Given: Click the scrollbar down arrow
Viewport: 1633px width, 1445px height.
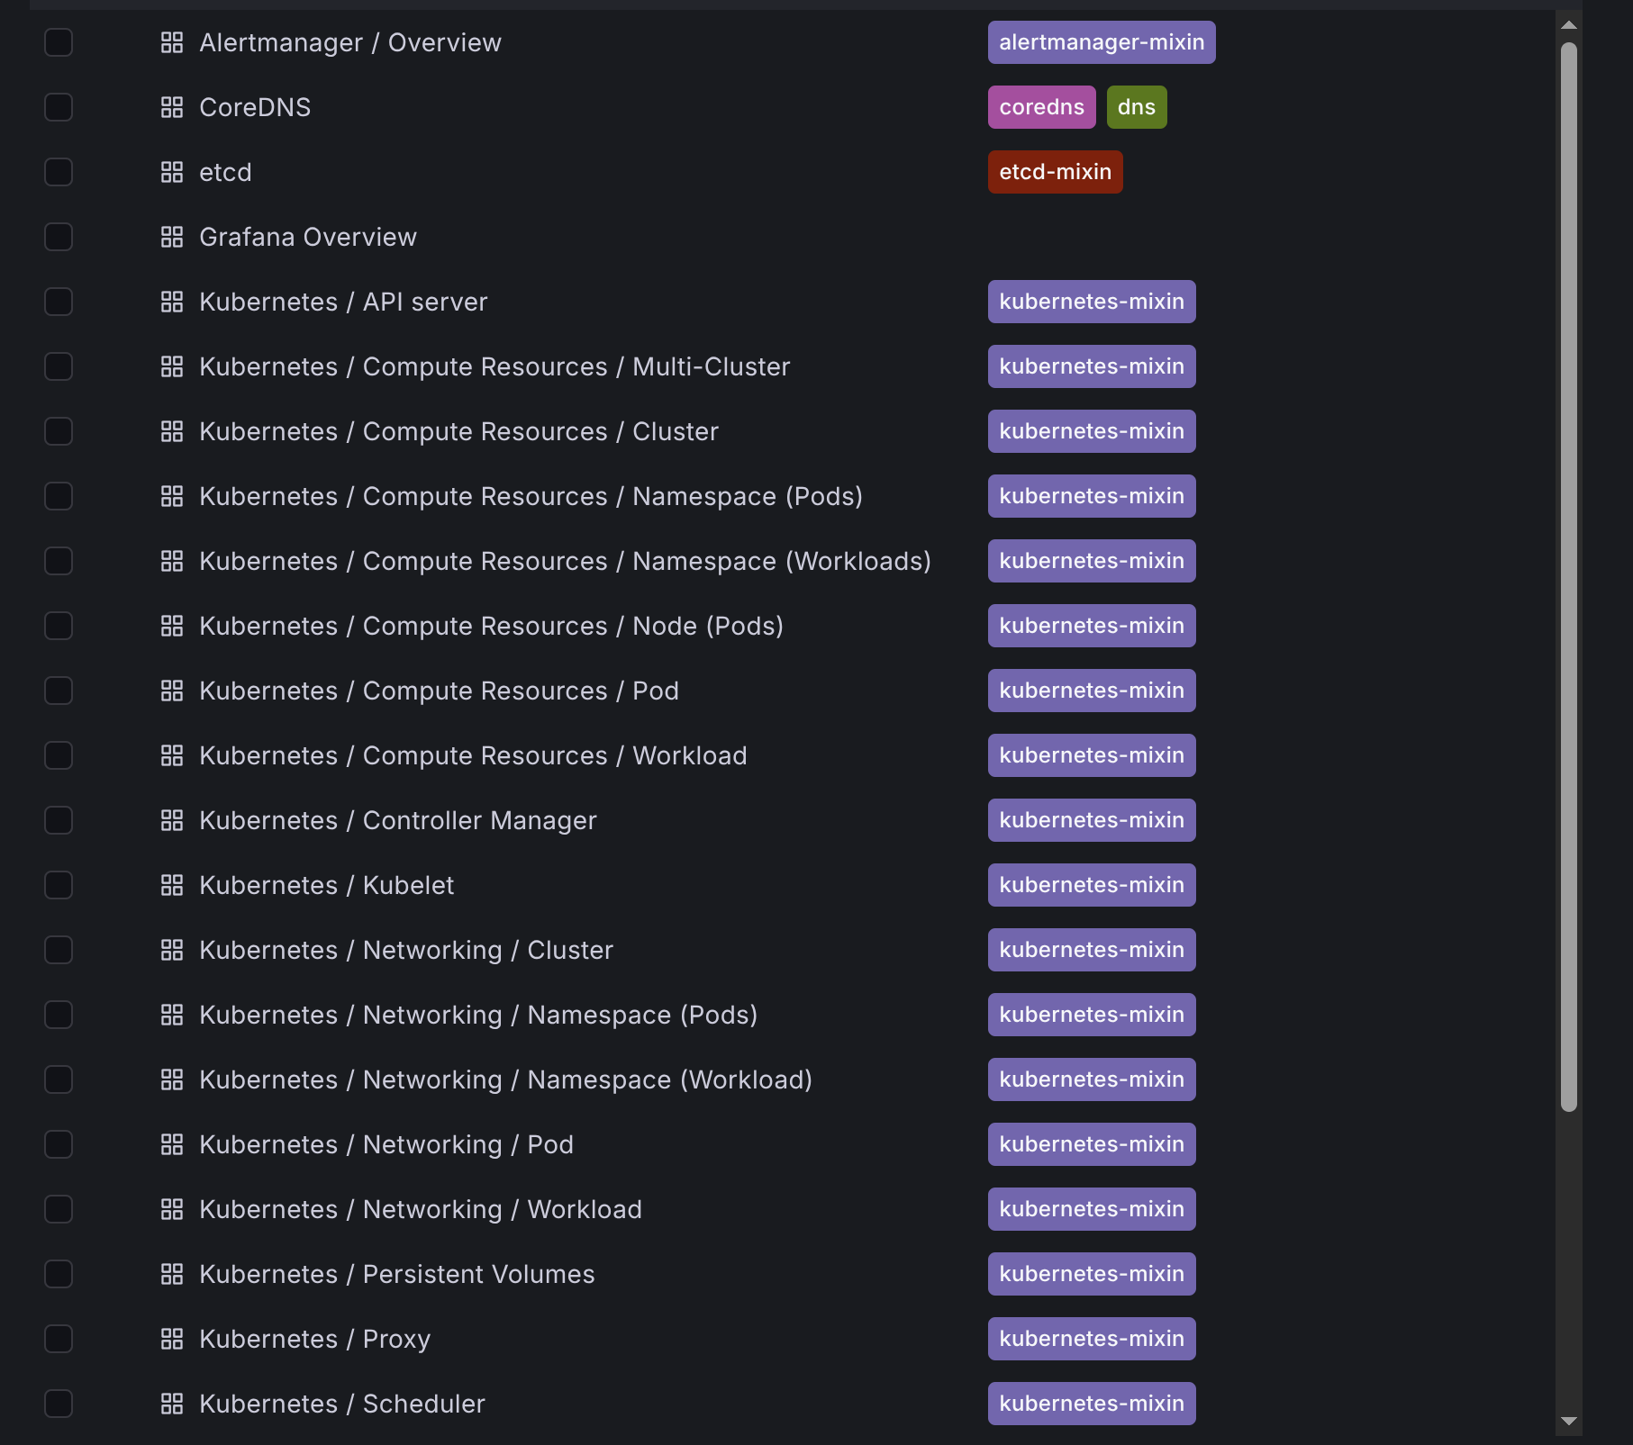Looking at the screenshot, I should [x=1568, y=1421].
